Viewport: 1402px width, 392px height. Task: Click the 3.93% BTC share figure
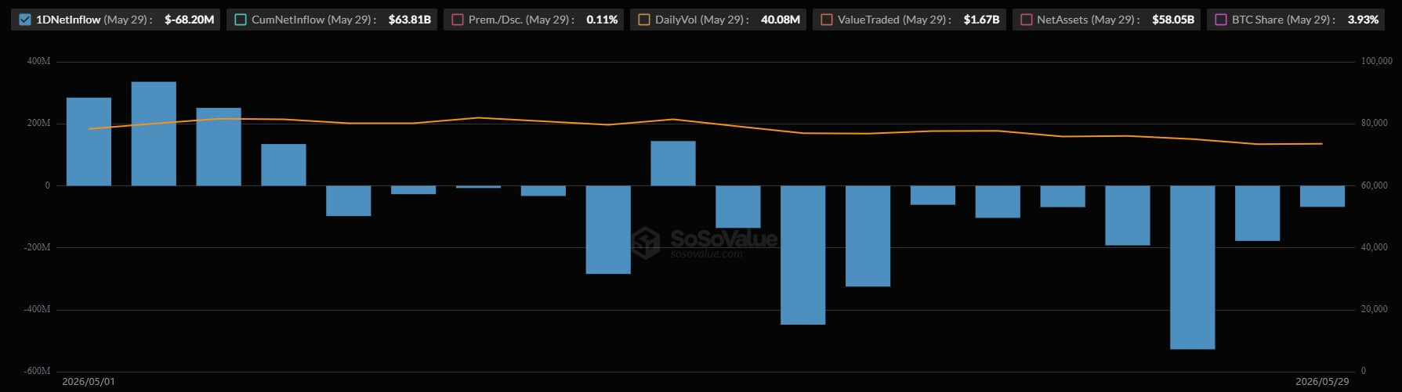(x=1363, y=20)
